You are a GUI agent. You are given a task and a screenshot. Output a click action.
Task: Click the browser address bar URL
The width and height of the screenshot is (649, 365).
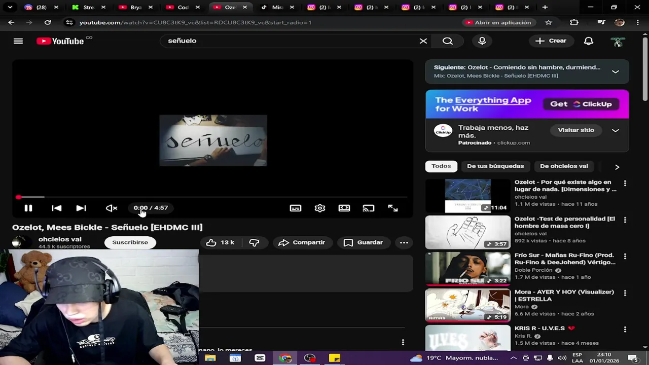195,23
